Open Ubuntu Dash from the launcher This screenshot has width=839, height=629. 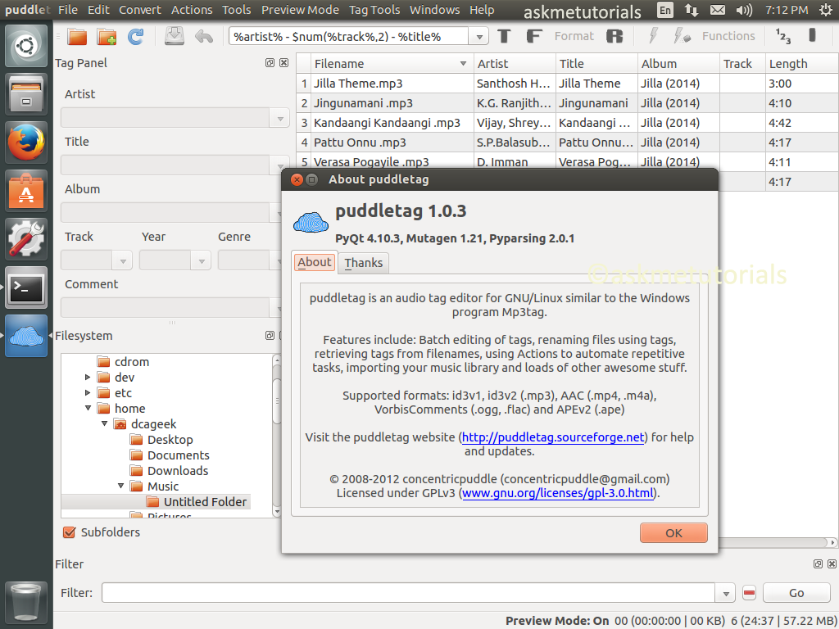tap(25, 46)
